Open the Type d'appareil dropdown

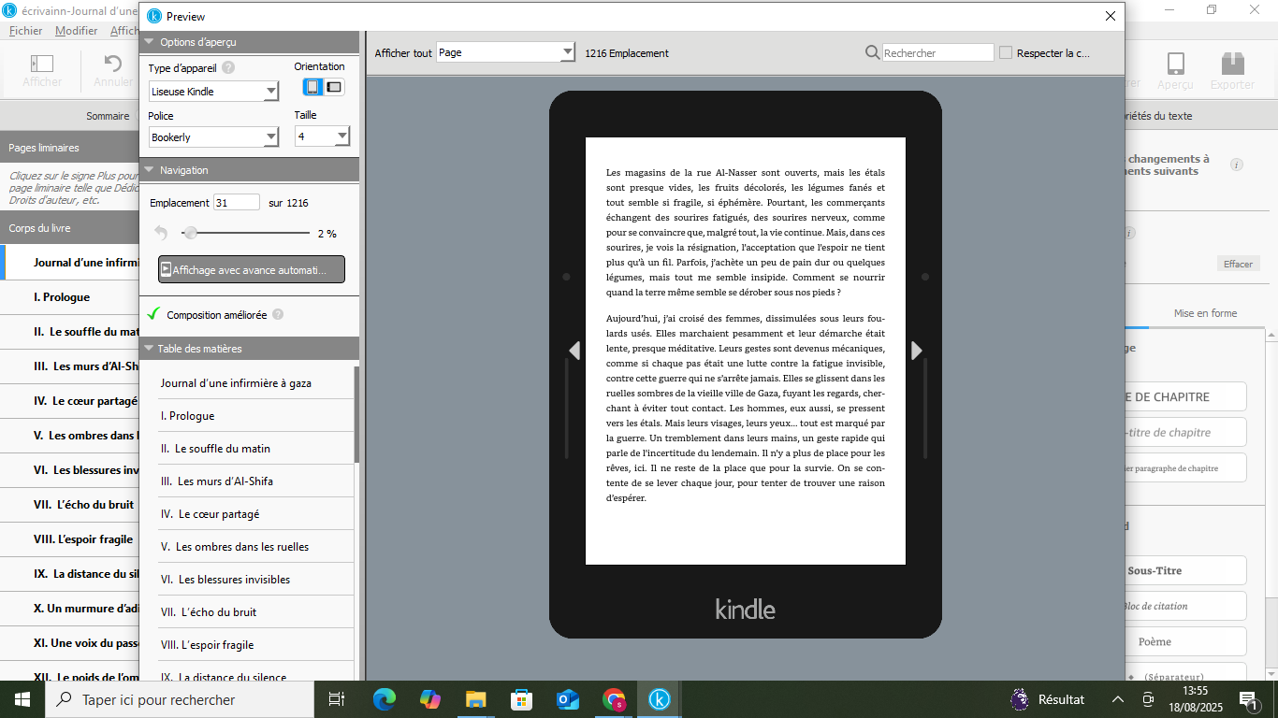(x=270, y=92)
